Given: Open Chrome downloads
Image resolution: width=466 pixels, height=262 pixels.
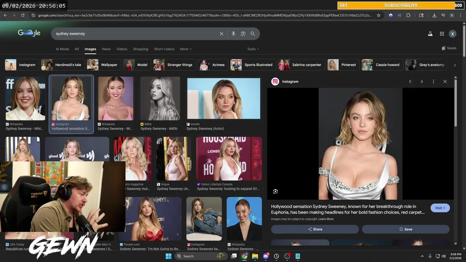Looking at the screenshot, I should point(434,15).
